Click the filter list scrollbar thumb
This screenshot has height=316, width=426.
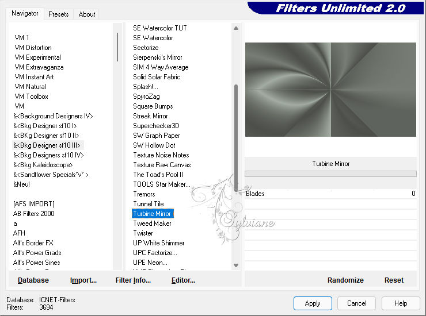[x=236, y=138]
